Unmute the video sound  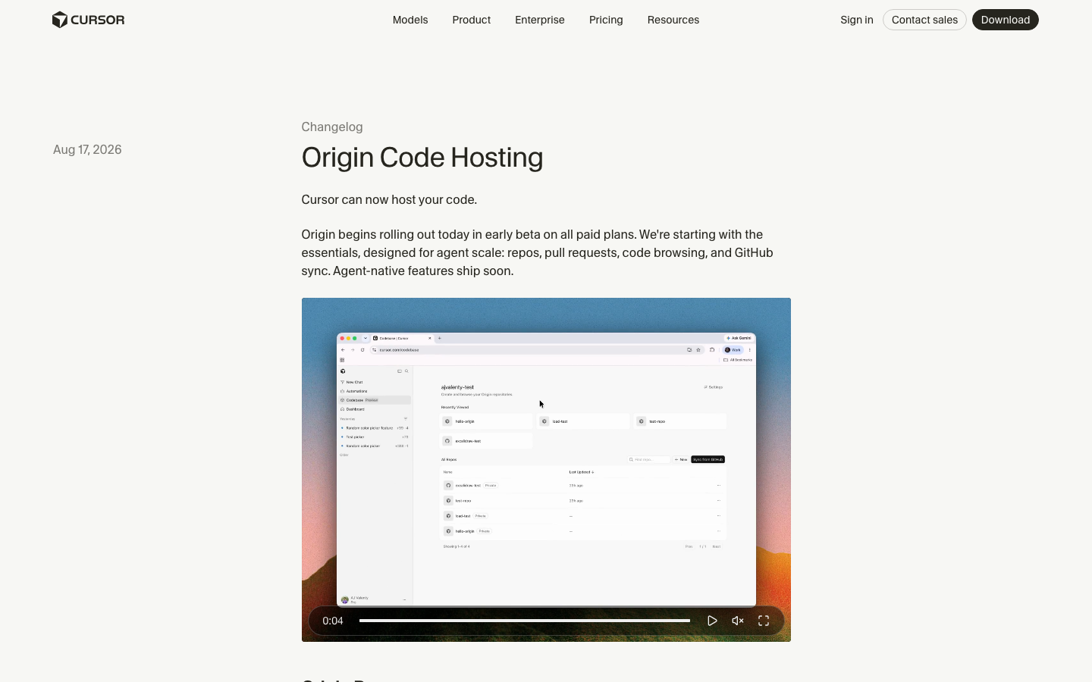[x=738, y=621]
